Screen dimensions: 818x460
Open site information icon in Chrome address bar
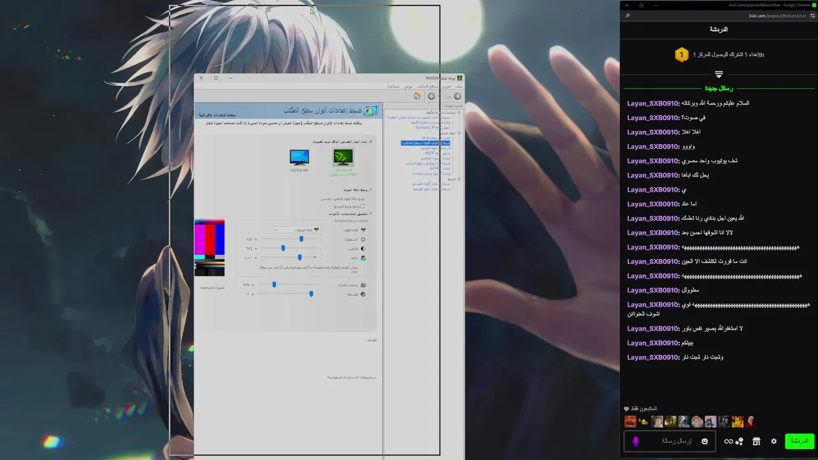point(814,16)
